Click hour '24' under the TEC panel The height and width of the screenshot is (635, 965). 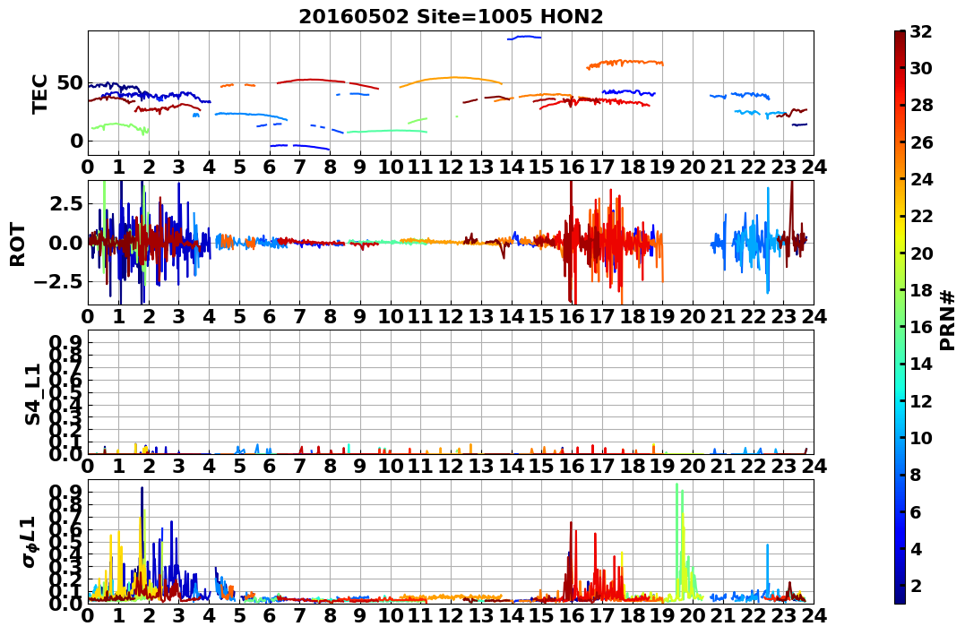click(814, 167)
